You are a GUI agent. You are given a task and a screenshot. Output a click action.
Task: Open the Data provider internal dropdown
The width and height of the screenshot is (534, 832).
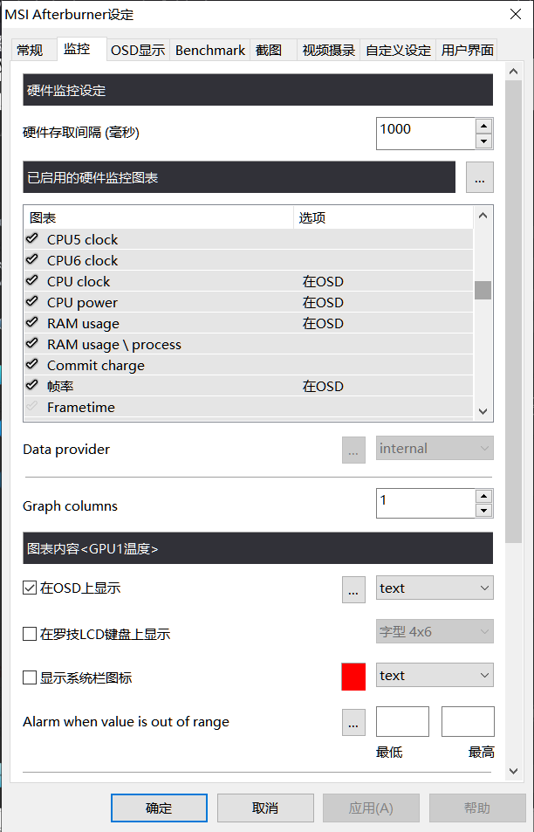(x=435, y=449)
